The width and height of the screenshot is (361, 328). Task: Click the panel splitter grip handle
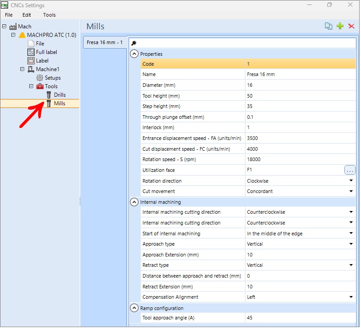pyautogui.click(x=80, y=201)
